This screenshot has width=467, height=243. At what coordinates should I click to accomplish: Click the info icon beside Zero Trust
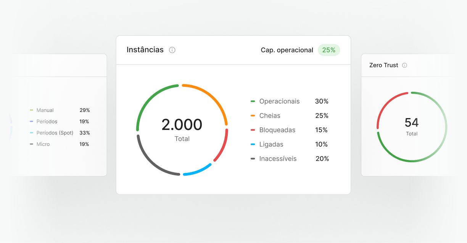(404, 65)
